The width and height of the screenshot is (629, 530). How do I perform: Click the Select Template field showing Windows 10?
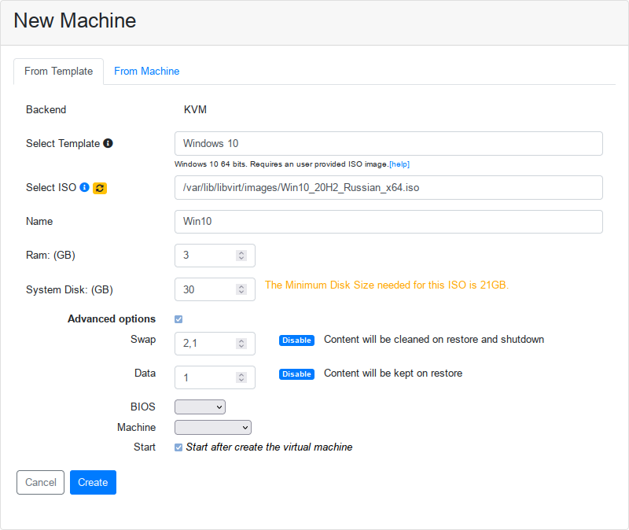pos(388,143)
